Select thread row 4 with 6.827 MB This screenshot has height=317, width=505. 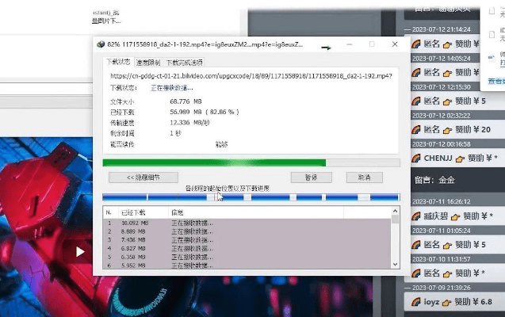247,249
